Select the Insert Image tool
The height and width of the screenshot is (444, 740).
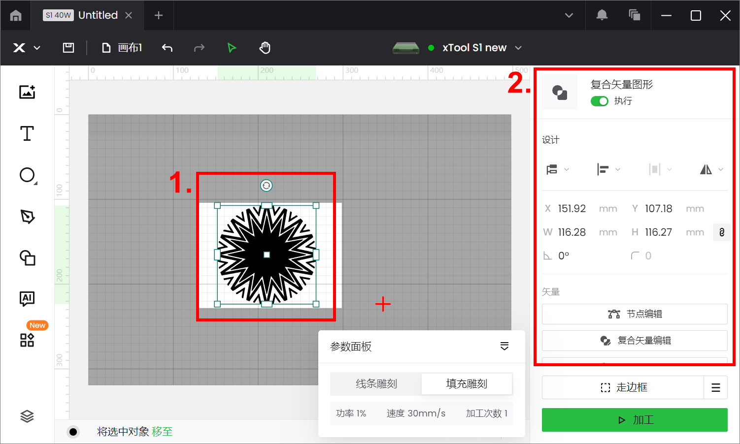(27, 92)
